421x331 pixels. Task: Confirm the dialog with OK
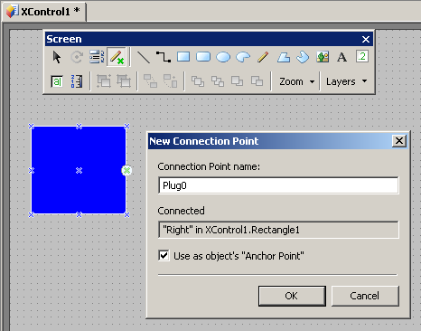[x=292, y=296]
